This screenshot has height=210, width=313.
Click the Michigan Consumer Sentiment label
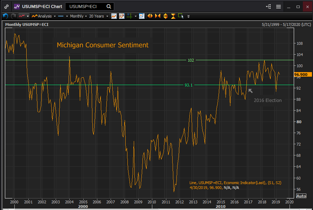pyautogui.click(x=102, y=45)
